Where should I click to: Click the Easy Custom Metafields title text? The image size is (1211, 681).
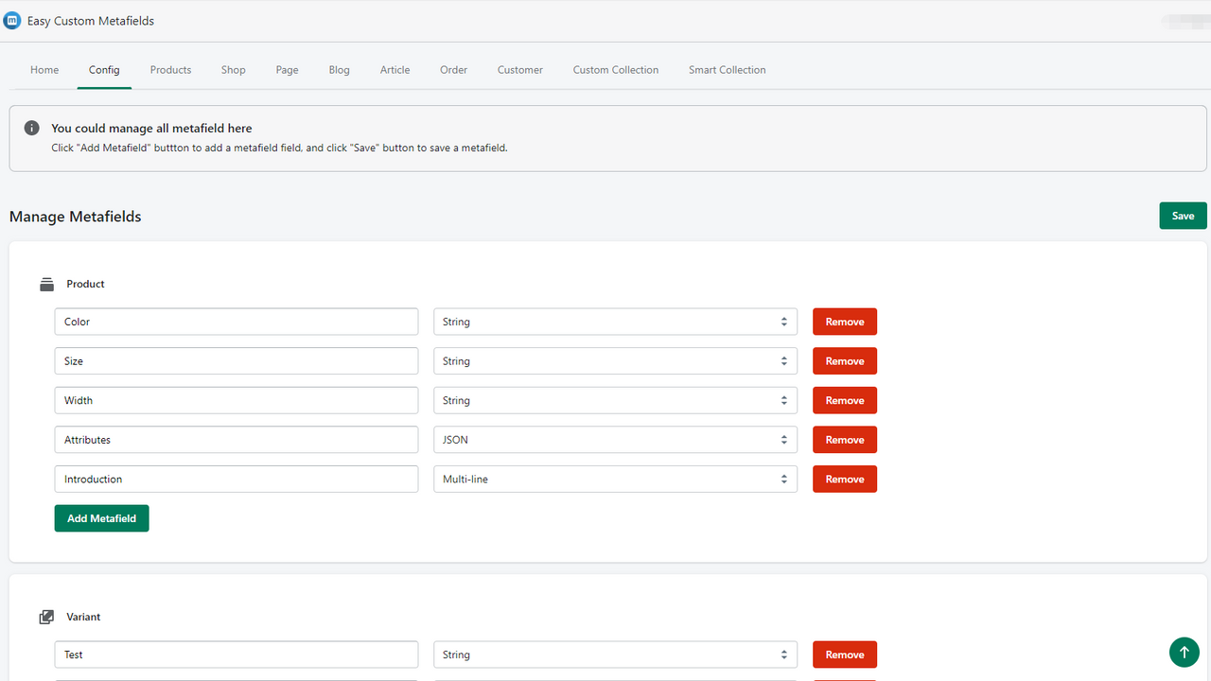(91, 21)
